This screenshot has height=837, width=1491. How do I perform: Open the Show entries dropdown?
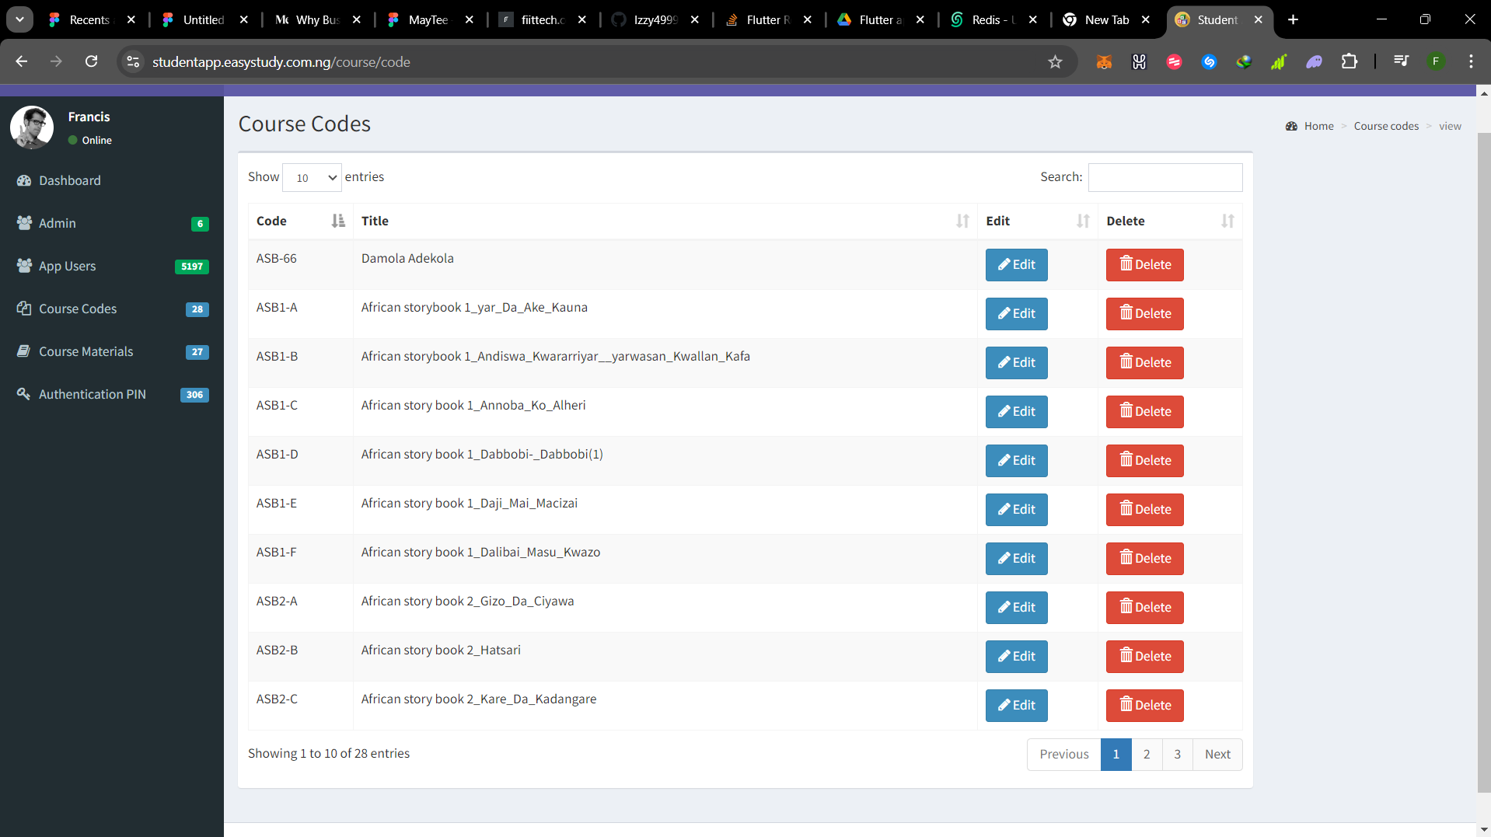[312, 178]
